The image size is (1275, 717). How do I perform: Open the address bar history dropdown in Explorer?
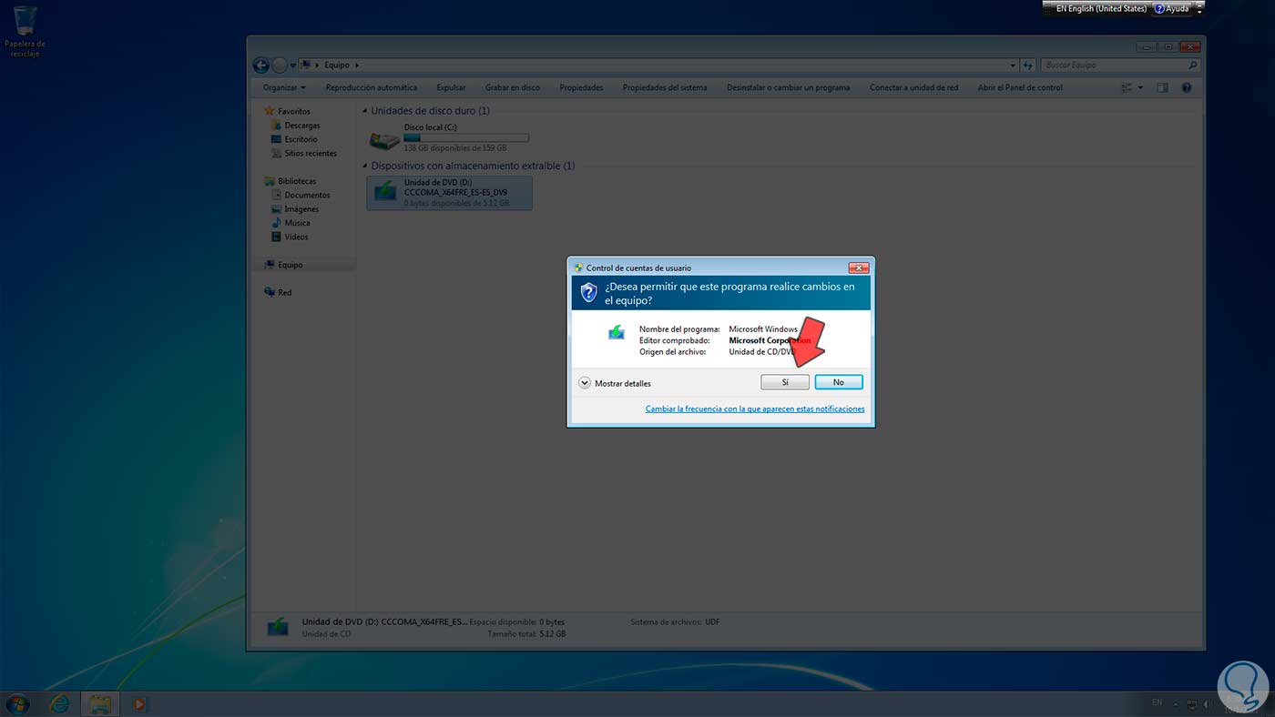pyautogui.click(x=1013, y=66)
